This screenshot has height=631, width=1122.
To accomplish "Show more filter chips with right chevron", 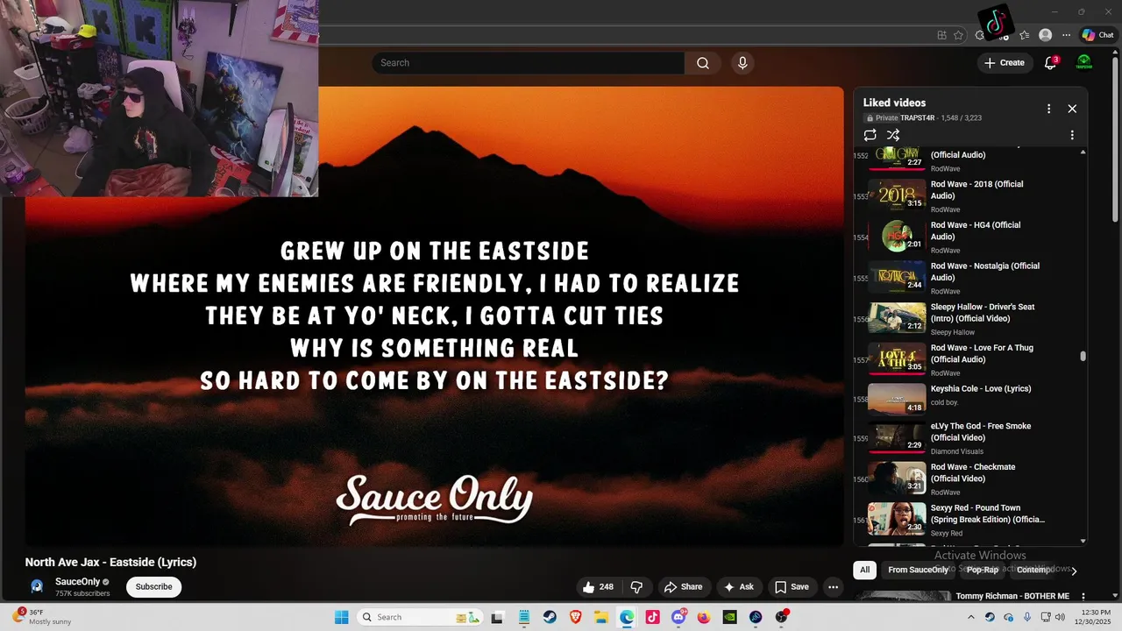I will tap(1074, 571).
